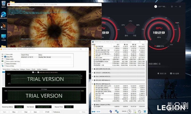The width and height of the screenshot is (191, 114).
Task: Switch to the Temperatures tab
Action: click(x=7, y=69)
